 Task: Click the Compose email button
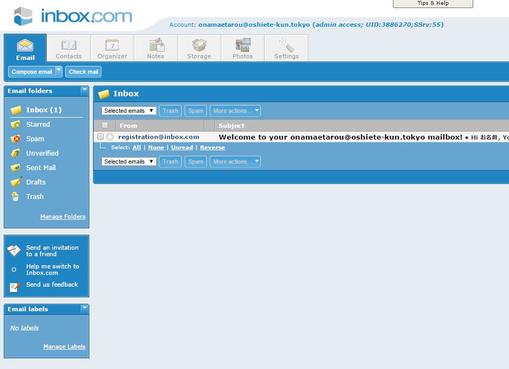[32, 72]
